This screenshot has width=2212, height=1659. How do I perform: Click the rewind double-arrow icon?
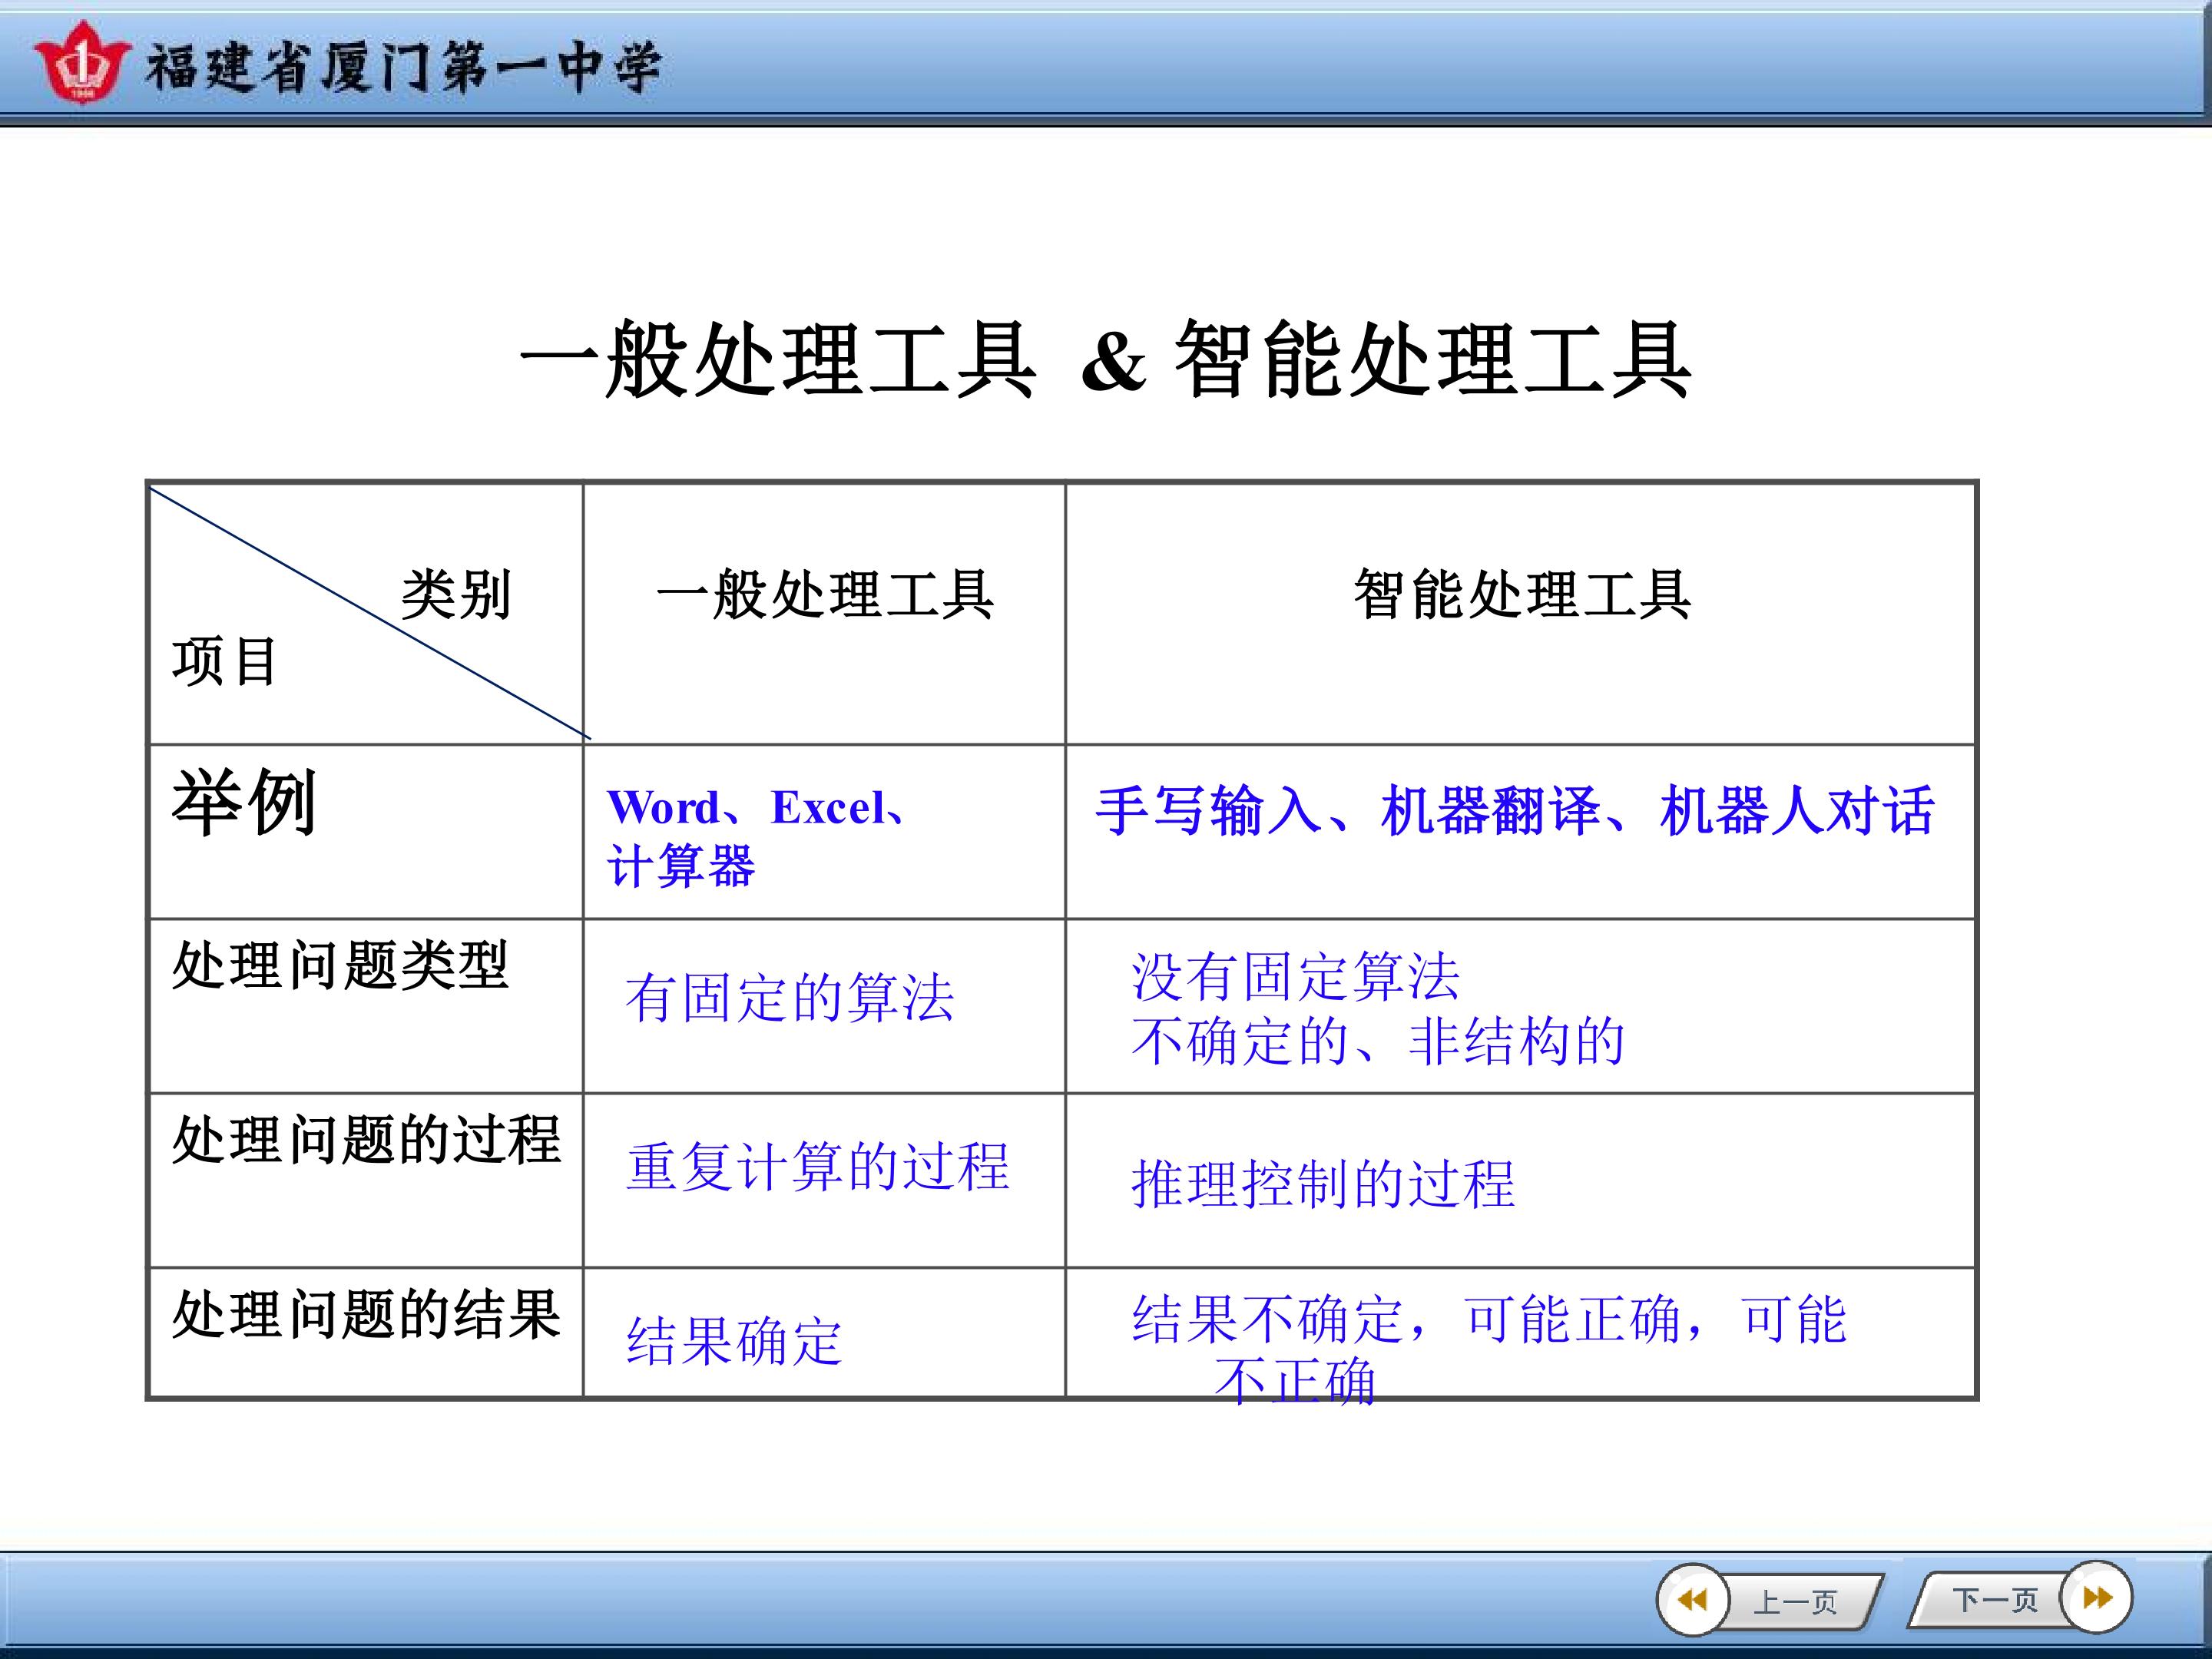click(1692, 1600)
